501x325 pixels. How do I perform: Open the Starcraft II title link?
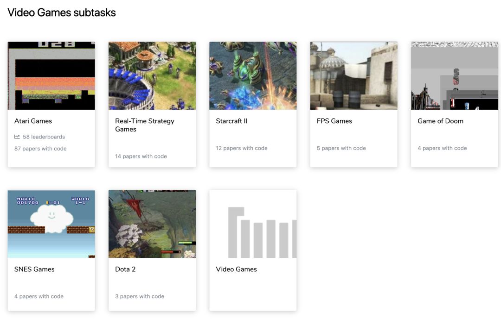tap(231, 121)
